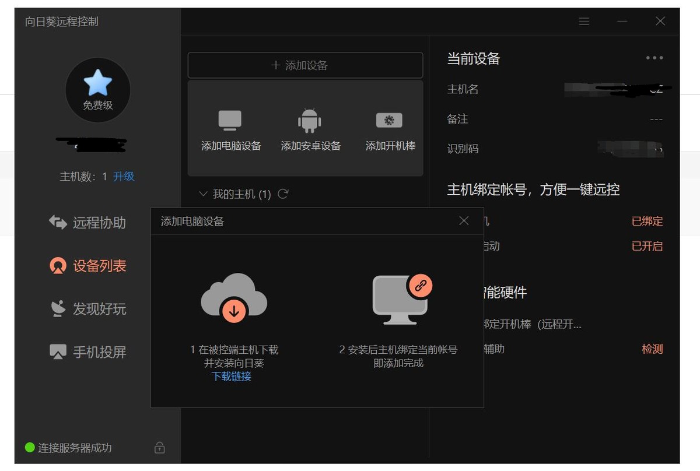
Task: Click step 2 安装后主机绑定当前帐号 text
Action: 398,356
